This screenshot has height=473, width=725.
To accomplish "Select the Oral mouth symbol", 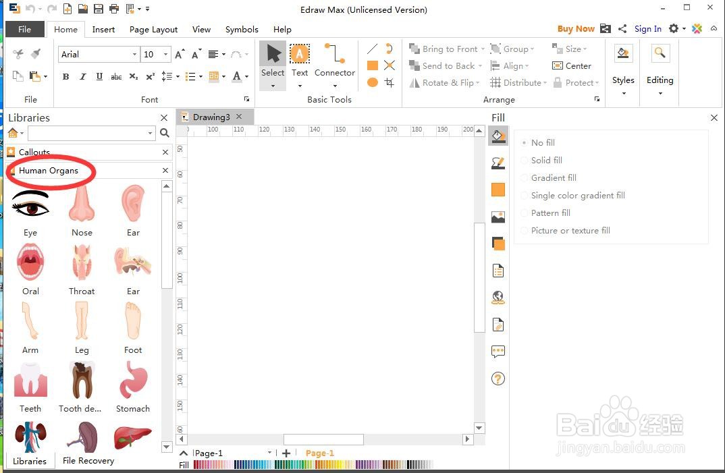I will point(30,262).
